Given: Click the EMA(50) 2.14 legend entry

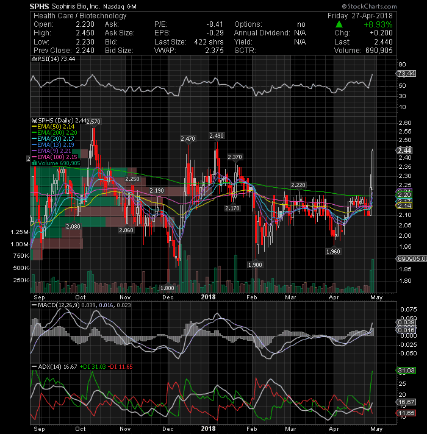Looking at the screenshot, I should pyautogui.click(x=53, y=127).
